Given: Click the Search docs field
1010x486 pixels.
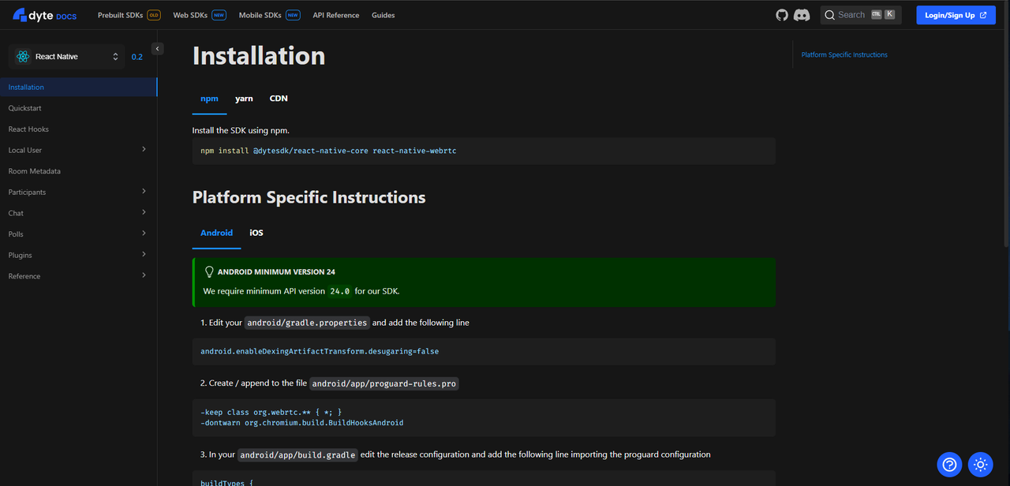Looking at the screenshot, I should (861, 15).
